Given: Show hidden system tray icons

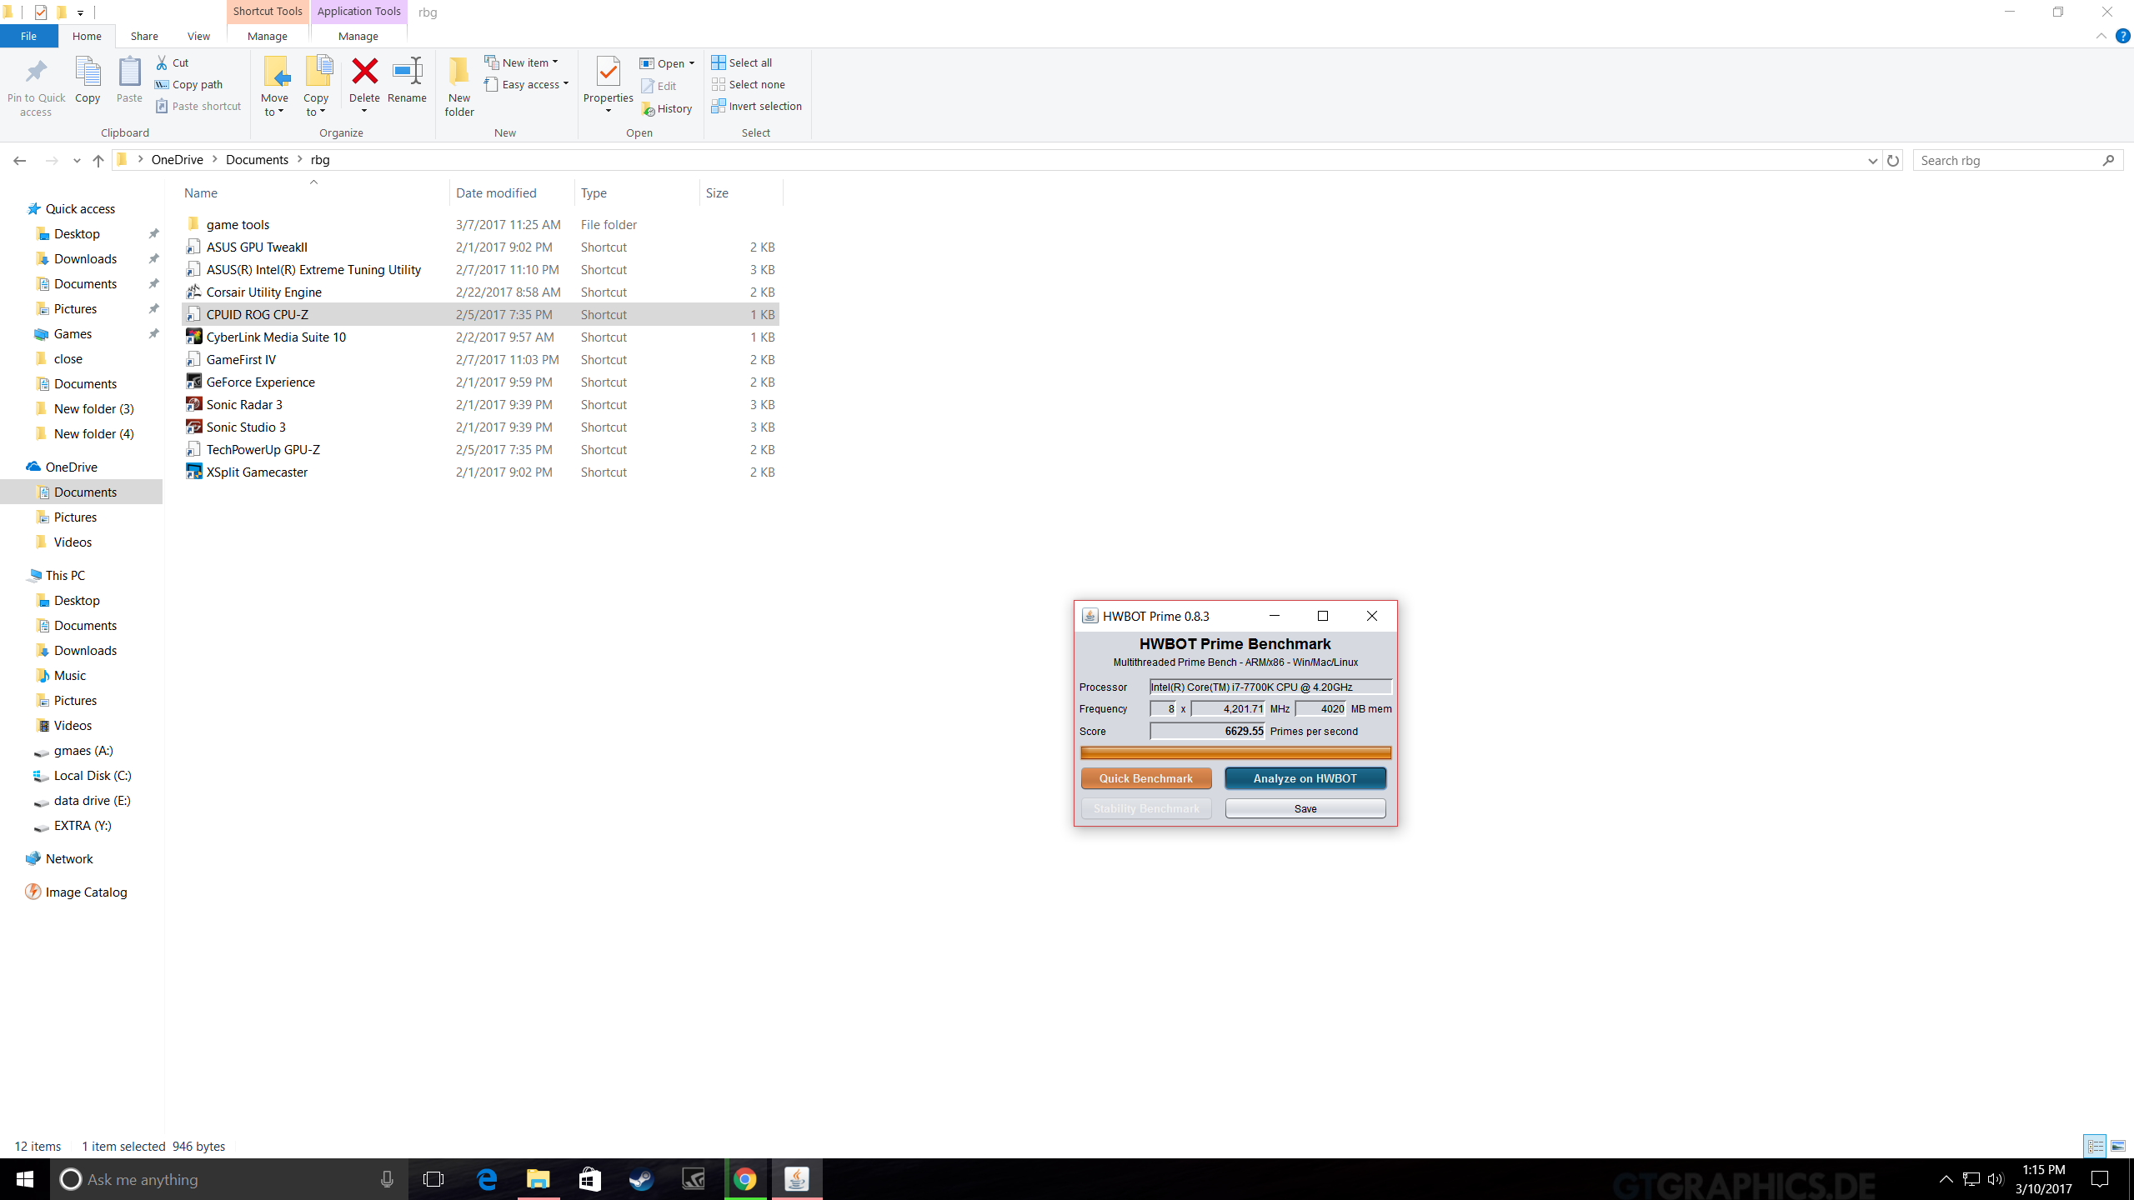Looking at the screenshot, I should tap(1946, 1179).
